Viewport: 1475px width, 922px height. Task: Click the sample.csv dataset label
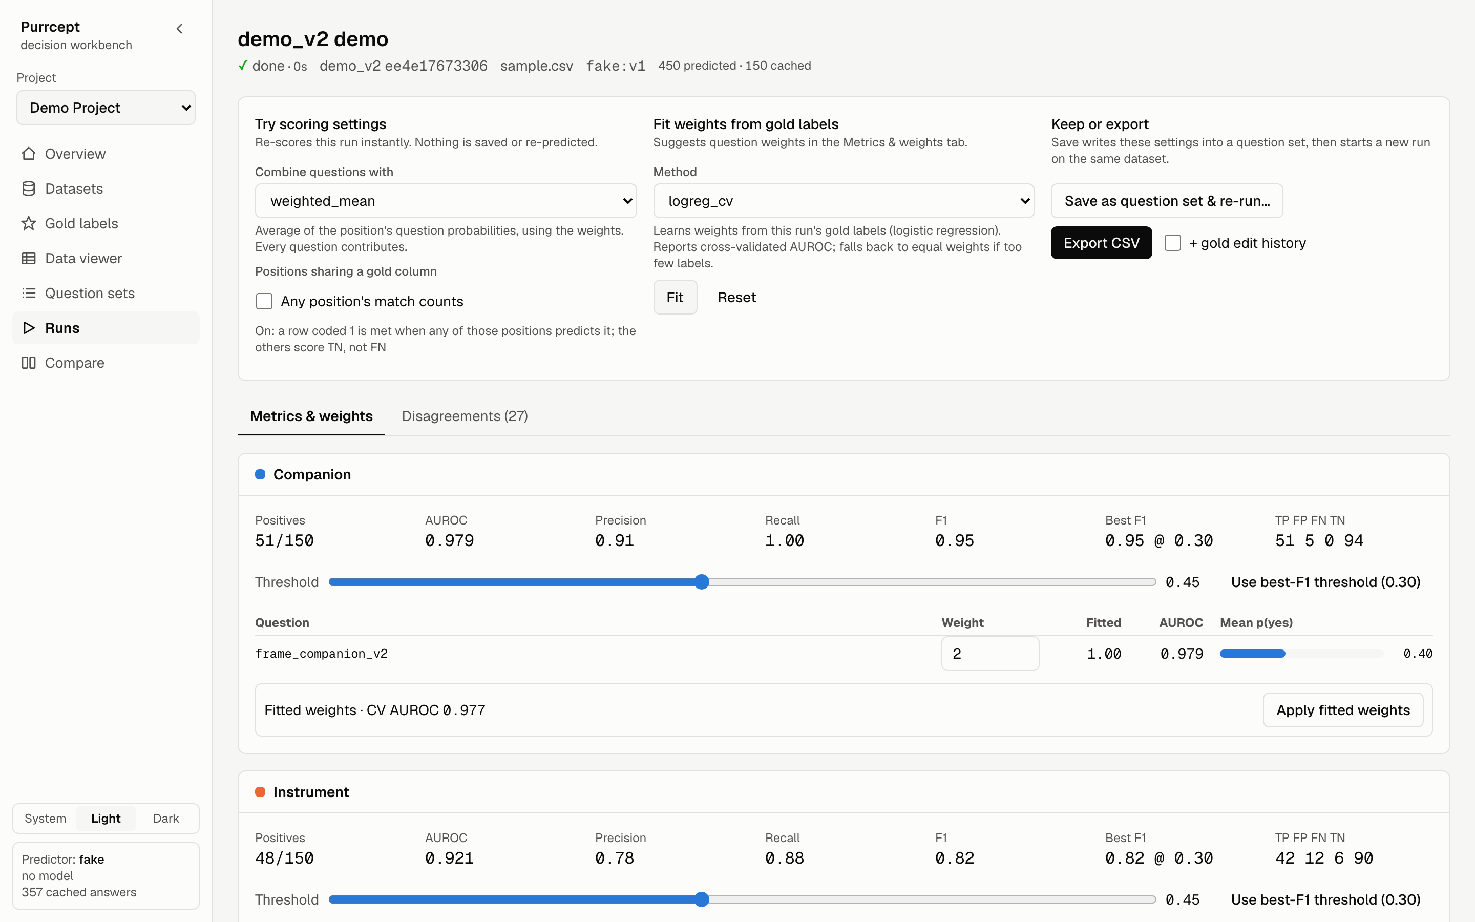(536, 65)
